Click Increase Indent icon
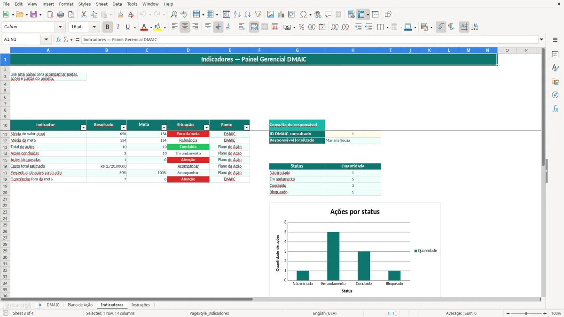564x317 pixels. tap(358, 27)
